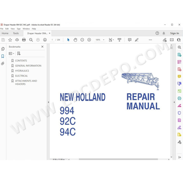Expand the fit page dropdown arrow
Image resolution: width=183 pixels, height=183 pixels.
pos(113,40)
